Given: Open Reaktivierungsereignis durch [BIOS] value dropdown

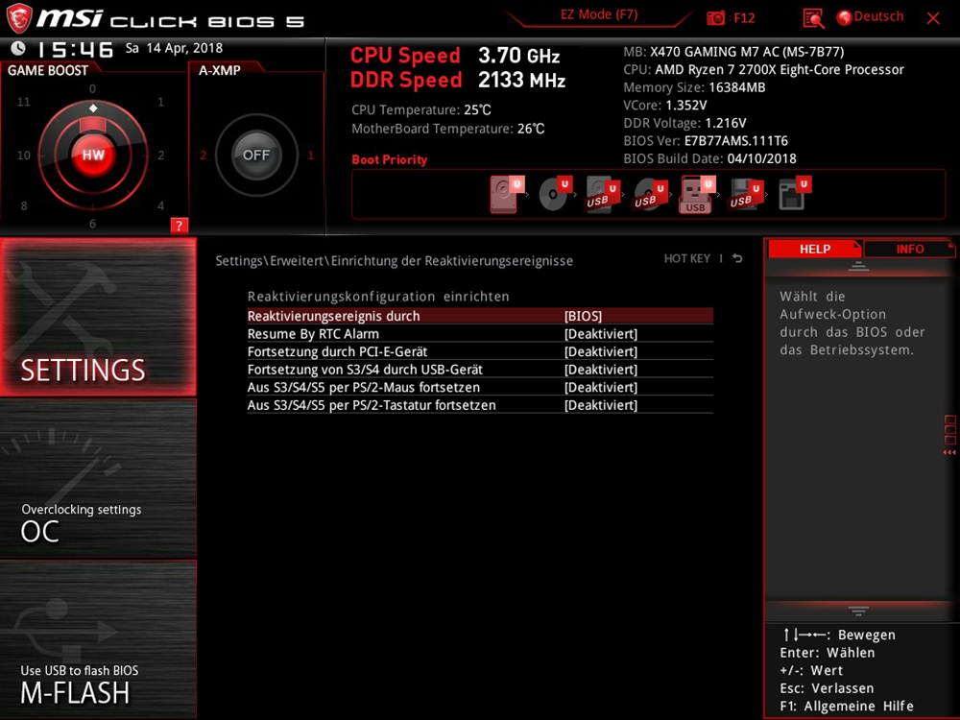Looking at the screenshot, I should (583, 316).
